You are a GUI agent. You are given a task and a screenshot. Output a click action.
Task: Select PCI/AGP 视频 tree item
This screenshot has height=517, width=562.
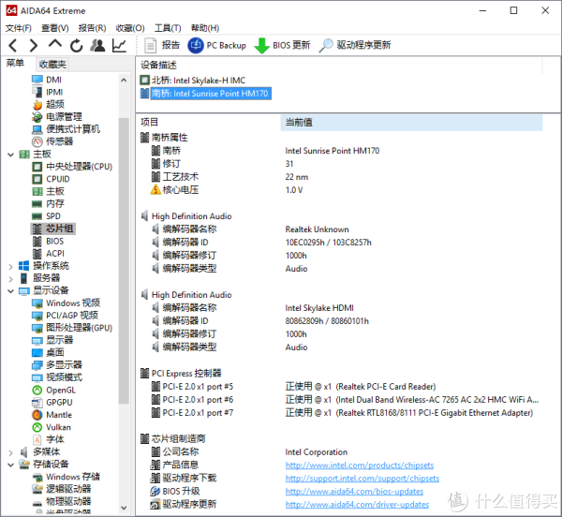click(x=66, y=316)
